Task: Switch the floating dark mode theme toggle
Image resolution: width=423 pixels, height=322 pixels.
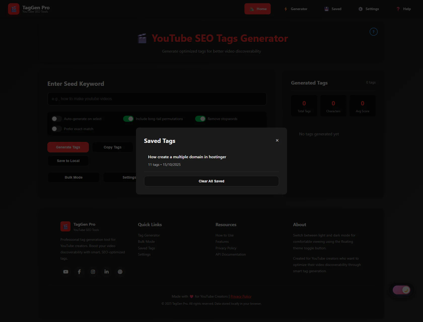Action: click(x=402, y=290)
